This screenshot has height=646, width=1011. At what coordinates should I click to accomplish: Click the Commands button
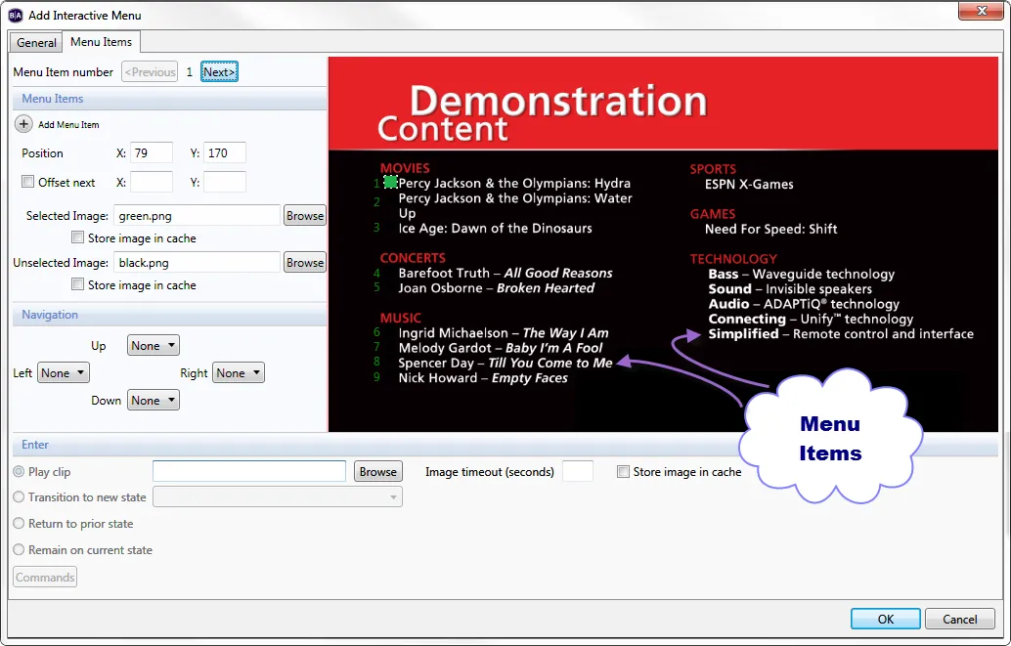point(45,577)
